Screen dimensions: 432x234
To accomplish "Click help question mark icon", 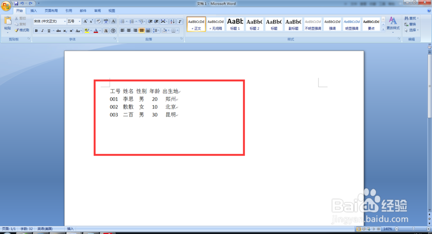I will coord(429,11).
